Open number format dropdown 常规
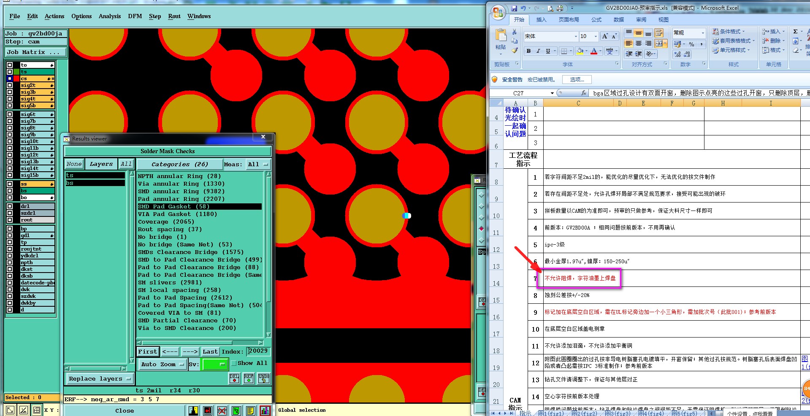 click(x=703, y=32)
